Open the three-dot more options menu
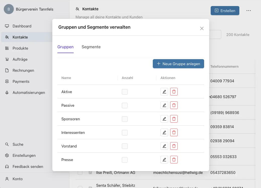Screen dimensions: 261x188 (x=249, y=11)
